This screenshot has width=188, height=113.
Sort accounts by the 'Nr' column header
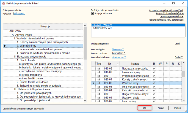pos(111,63)
